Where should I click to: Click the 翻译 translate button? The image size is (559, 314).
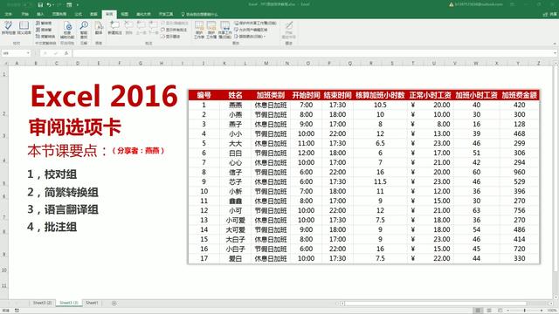99,28
